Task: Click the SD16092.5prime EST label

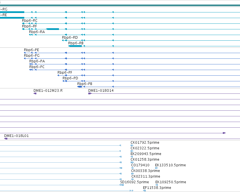Action: click(x=135, y=182)
